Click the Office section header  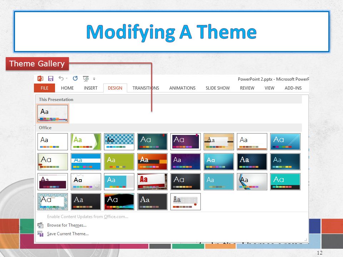click(x=169, y=128)
